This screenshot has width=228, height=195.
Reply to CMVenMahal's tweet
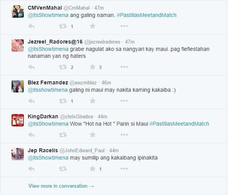click(32, 26)
